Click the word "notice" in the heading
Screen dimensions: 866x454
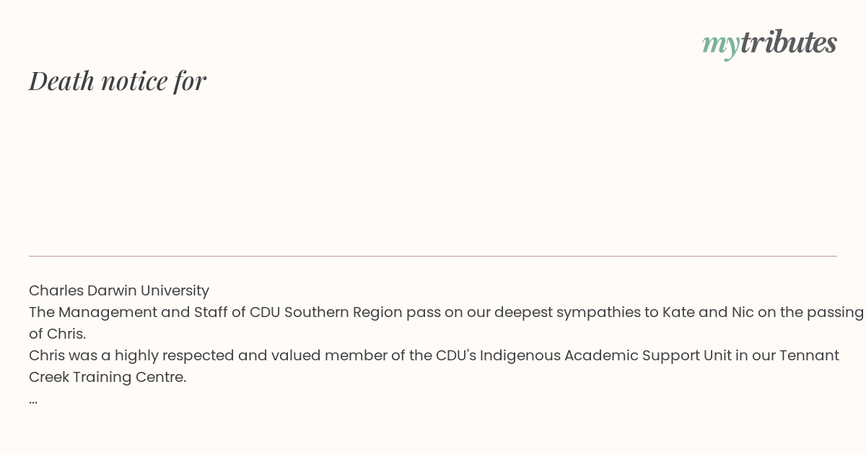pos(134,81)
